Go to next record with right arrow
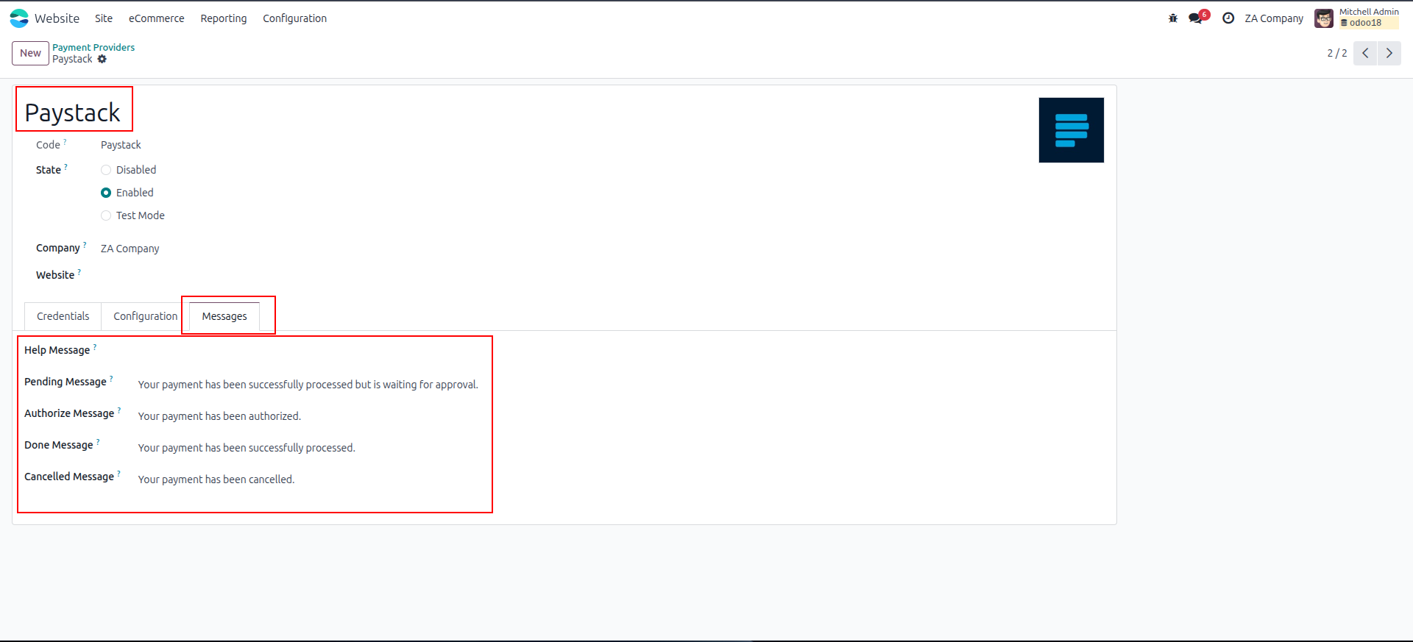Viewport: 1413px width, 642px height. pos(1389,53)
